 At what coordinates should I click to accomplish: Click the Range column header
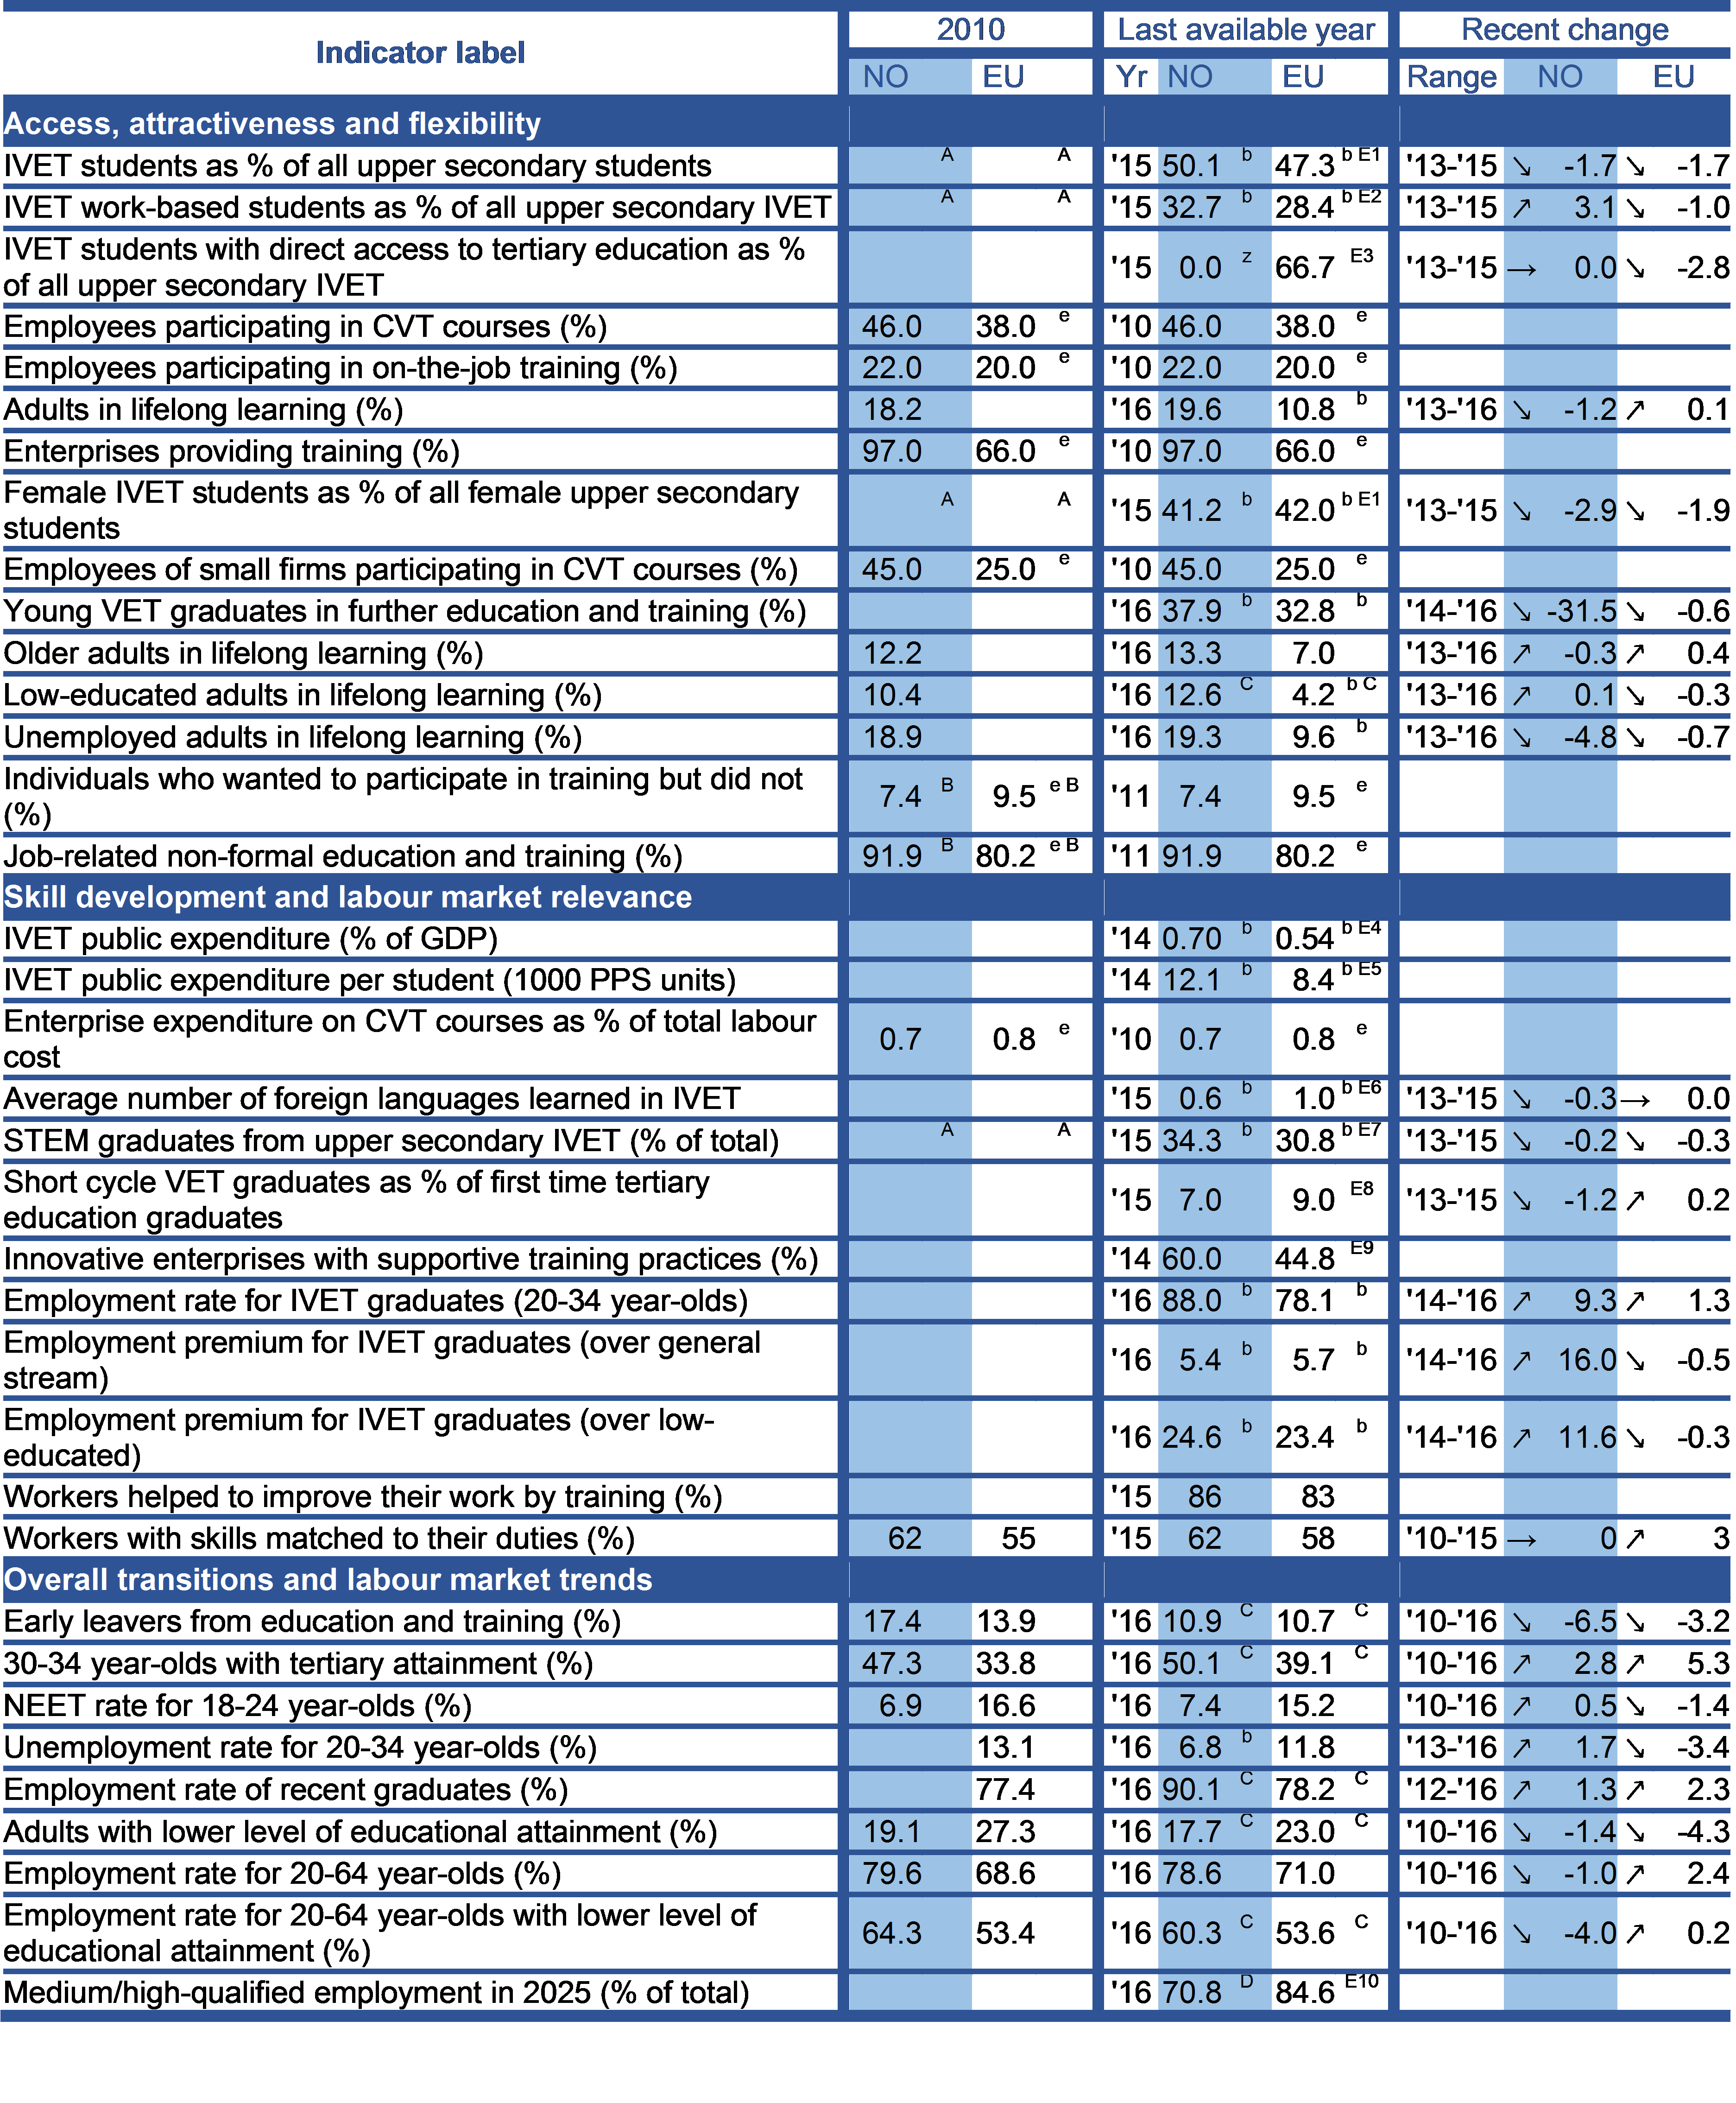[1451, 77]
